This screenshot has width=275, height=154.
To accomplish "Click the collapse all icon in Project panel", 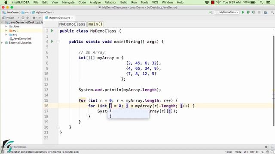I will [27, 18].
